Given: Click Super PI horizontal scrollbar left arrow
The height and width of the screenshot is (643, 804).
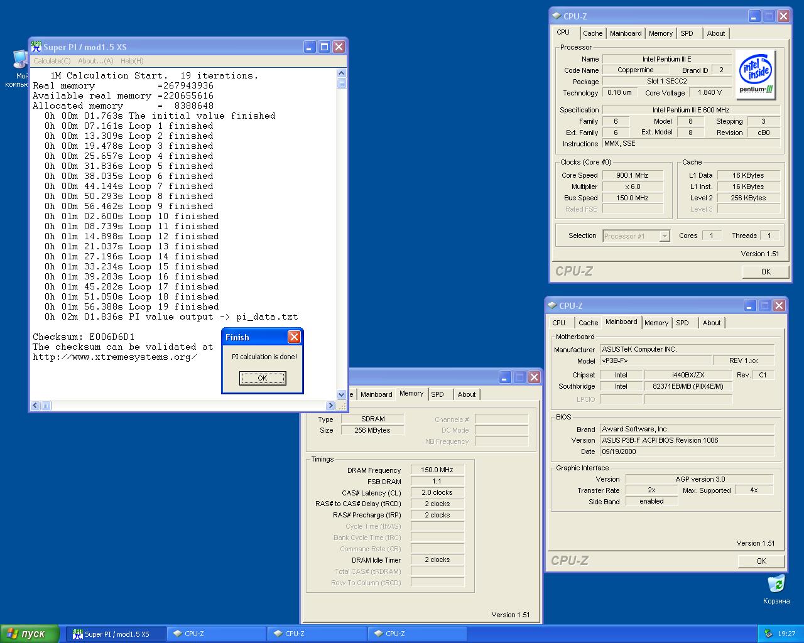Looking at the screenshot, I should (x=35, y=406).
